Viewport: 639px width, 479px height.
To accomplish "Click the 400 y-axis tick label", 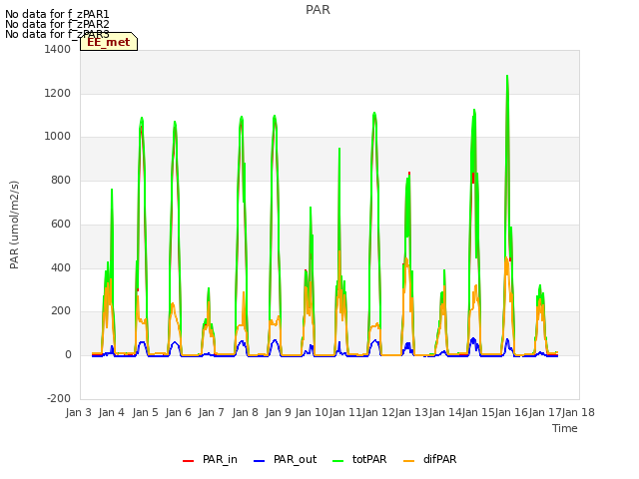I will 61,268.
